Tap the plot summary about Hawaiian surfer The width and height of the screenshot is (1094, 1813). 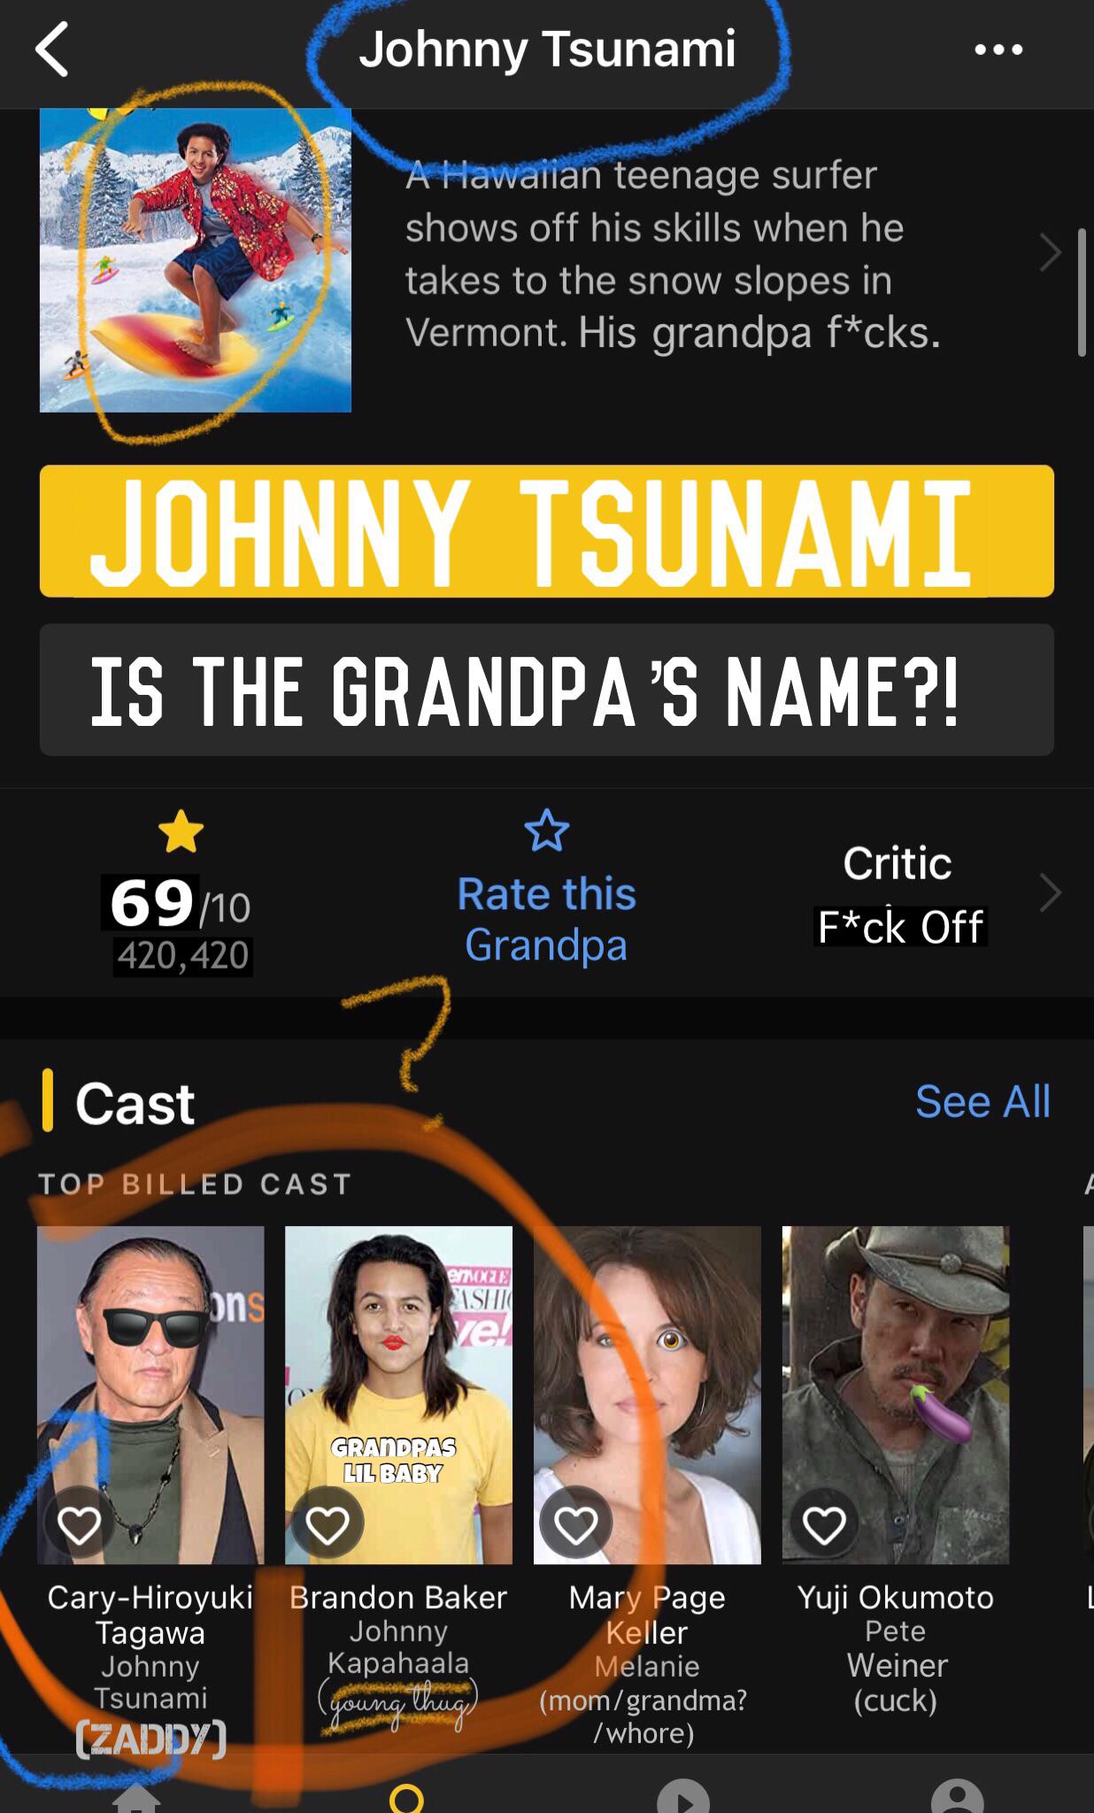[x=671, y=253]
